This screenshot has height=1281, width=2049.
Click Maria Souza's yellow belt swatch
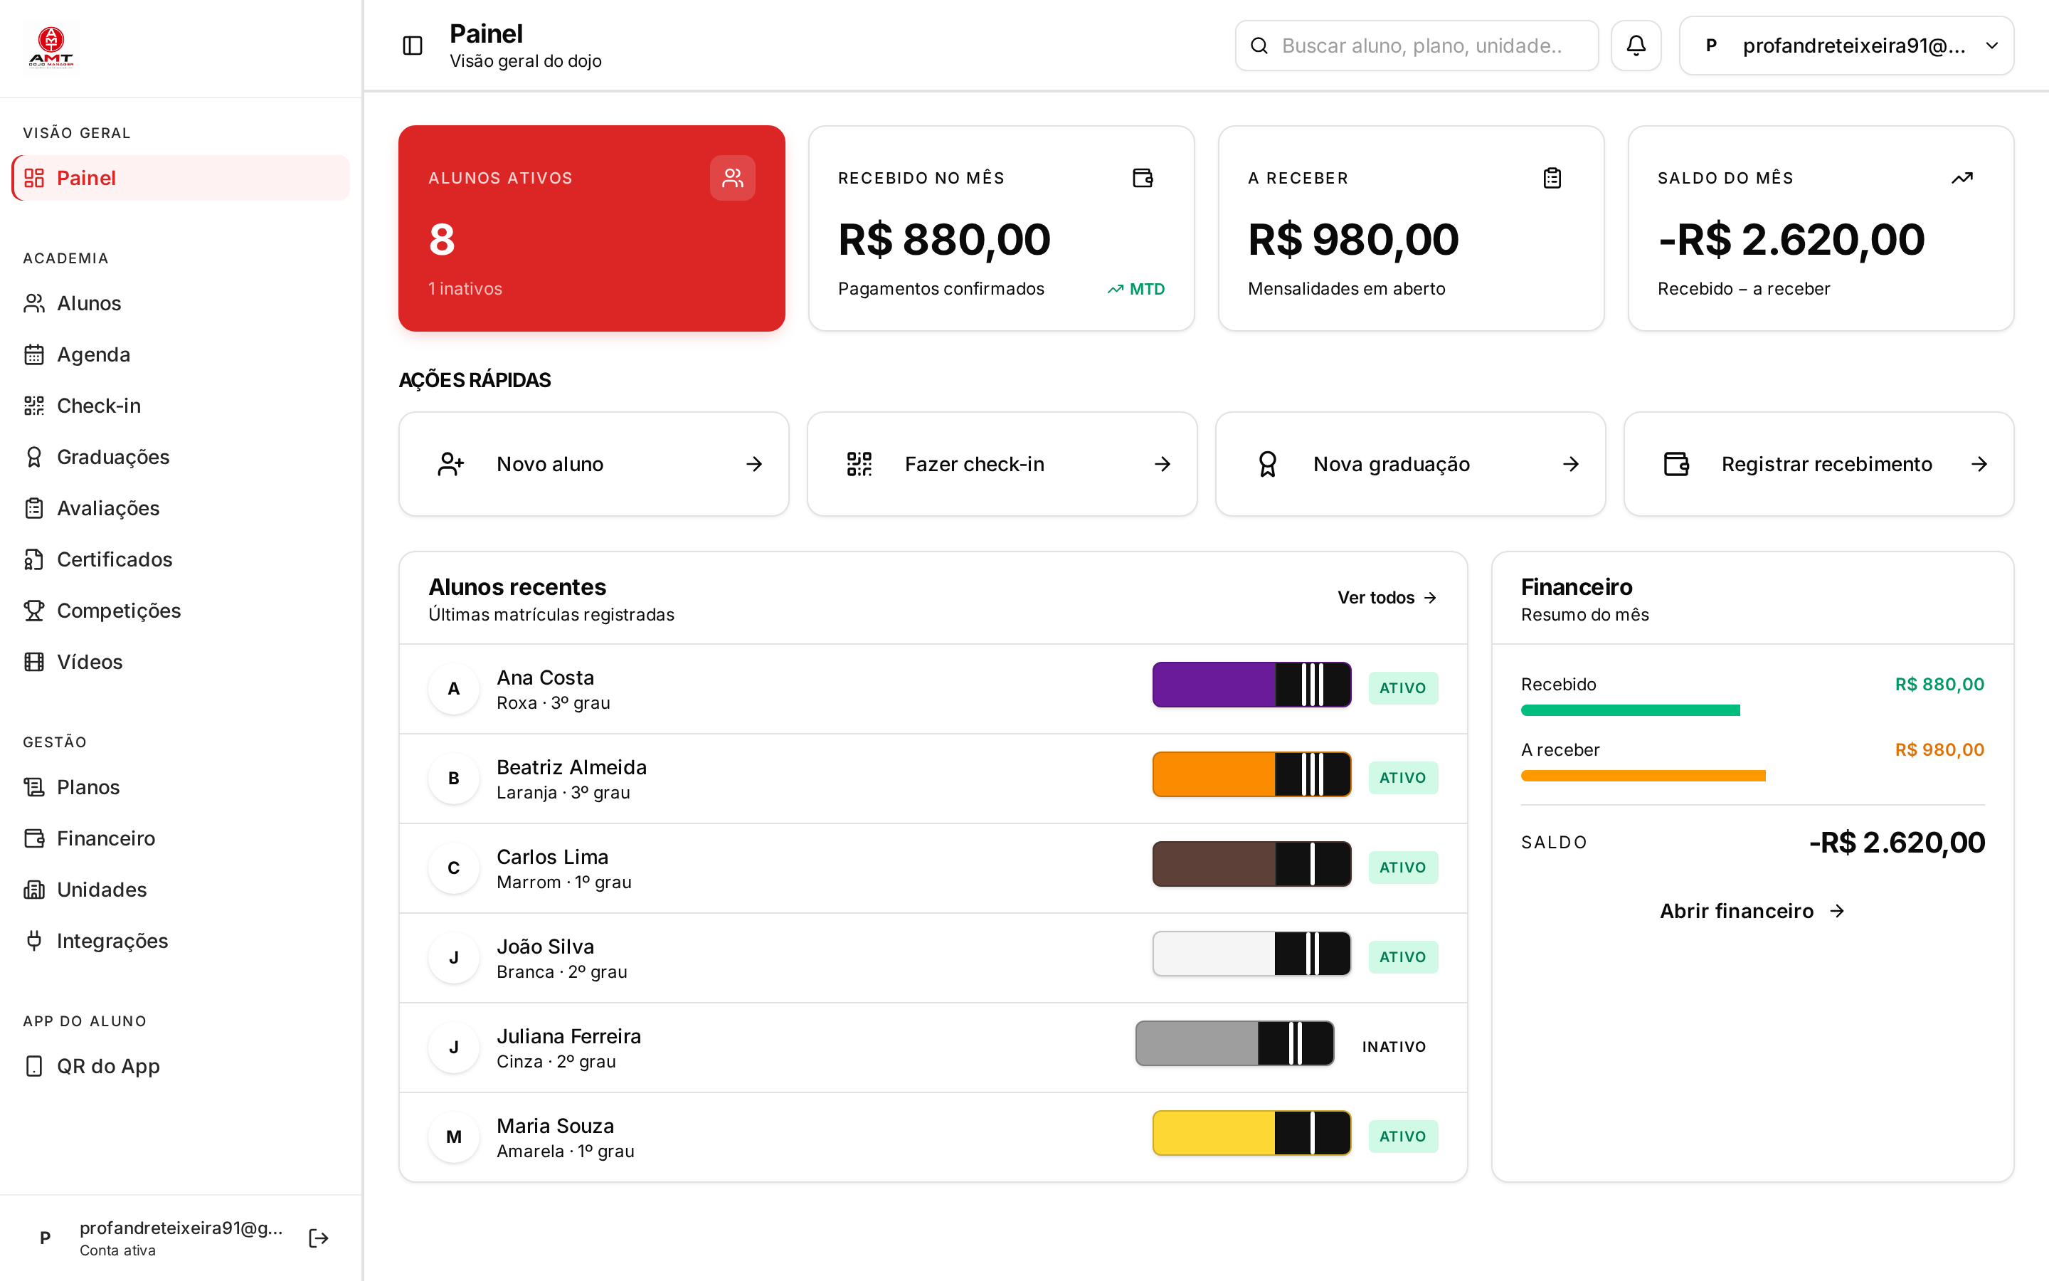click(x=1251, y=1134)
